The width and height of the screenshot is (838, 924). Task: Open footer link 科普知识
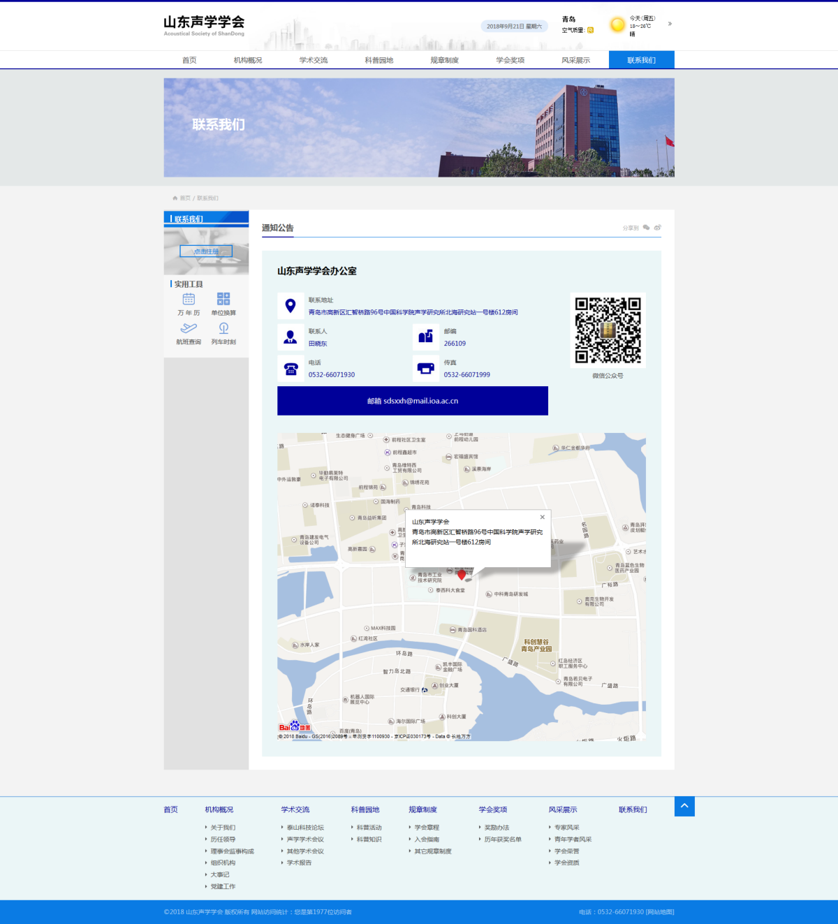pos(369,839)
